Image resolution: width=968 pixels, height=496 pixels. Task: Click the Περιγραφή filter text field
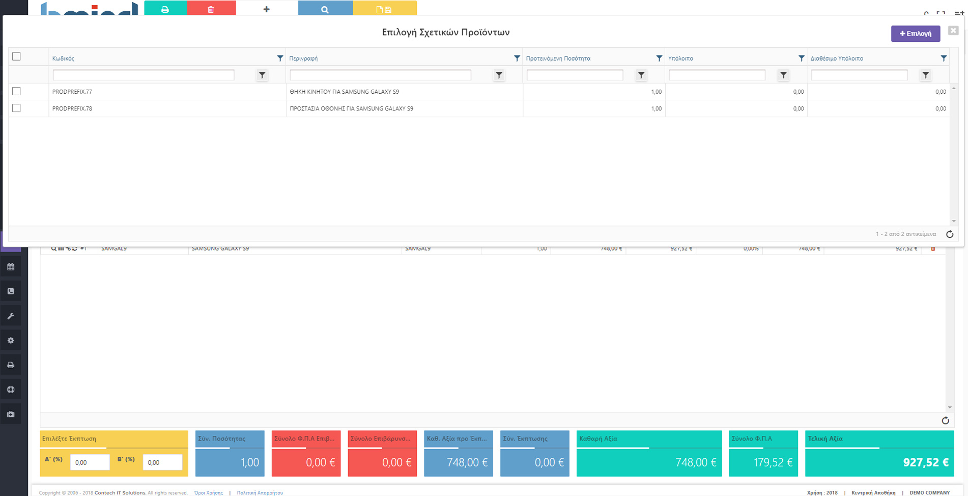pos(380,75)
